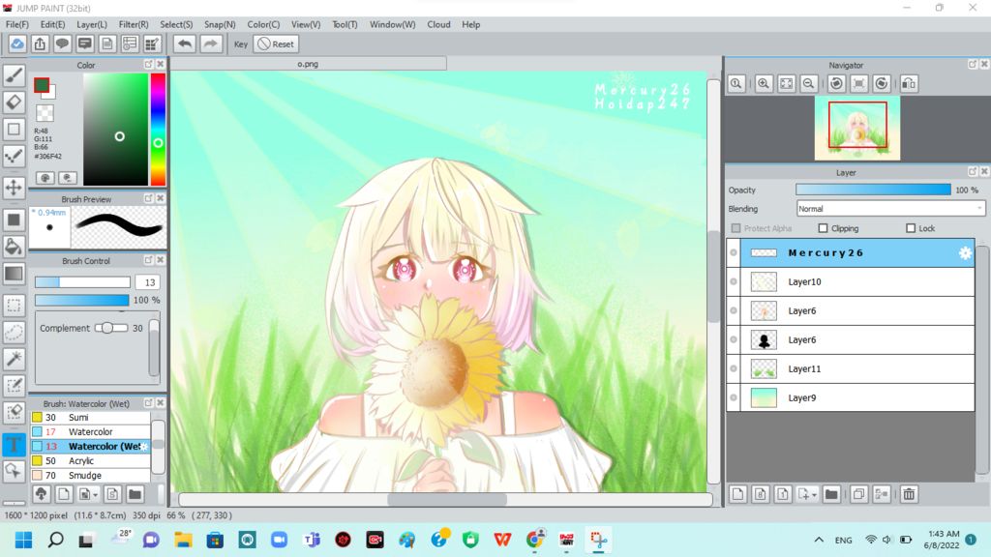The image size is (991, 557).
Task: Switch to the o.png canvas tab
Action: click(308, 64)
